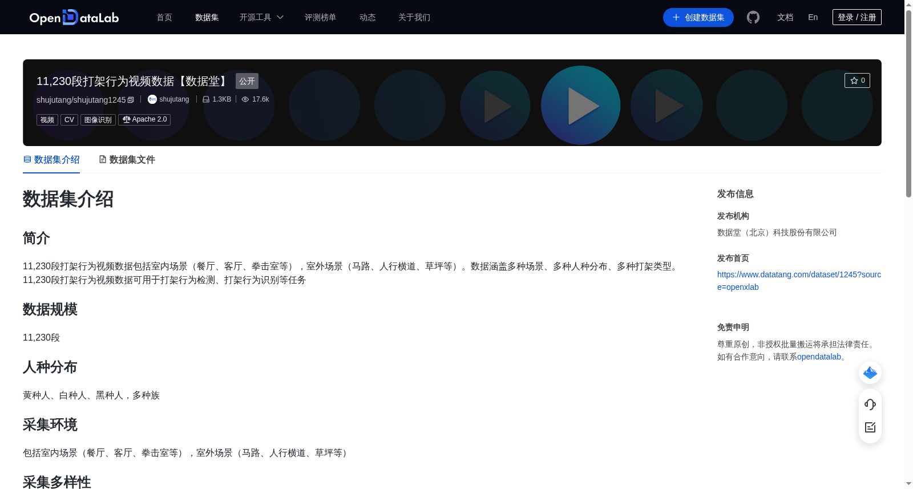
Task: Click the 采集环境 heading
Action: 50,425
